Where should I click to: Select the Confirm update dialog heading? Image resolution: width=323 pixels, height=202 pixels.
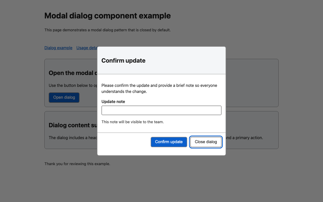pos(123,61)
